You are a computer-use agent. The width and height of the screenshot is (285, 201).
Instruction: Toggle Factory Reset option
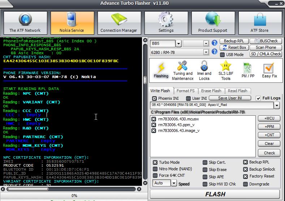pos(245,176)
